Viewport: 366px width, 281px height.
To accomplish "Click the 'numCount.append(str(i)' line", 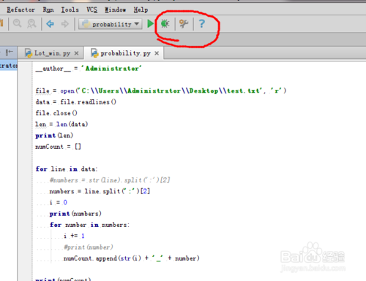I will 131,258.
